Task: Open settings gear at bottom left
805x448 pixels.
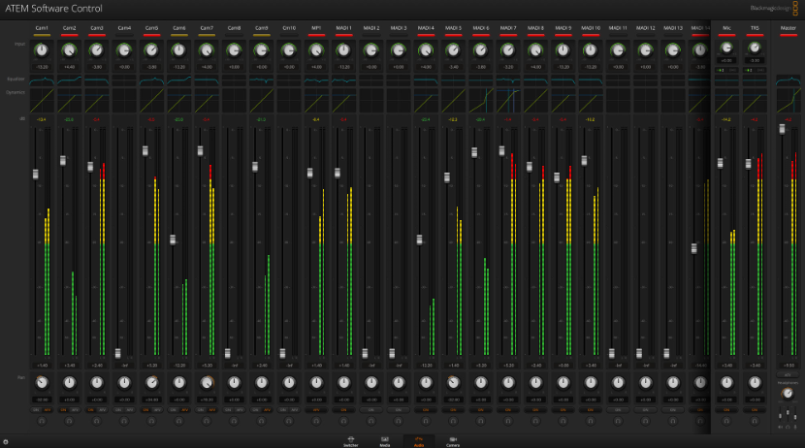Action: tap(6, 442)
